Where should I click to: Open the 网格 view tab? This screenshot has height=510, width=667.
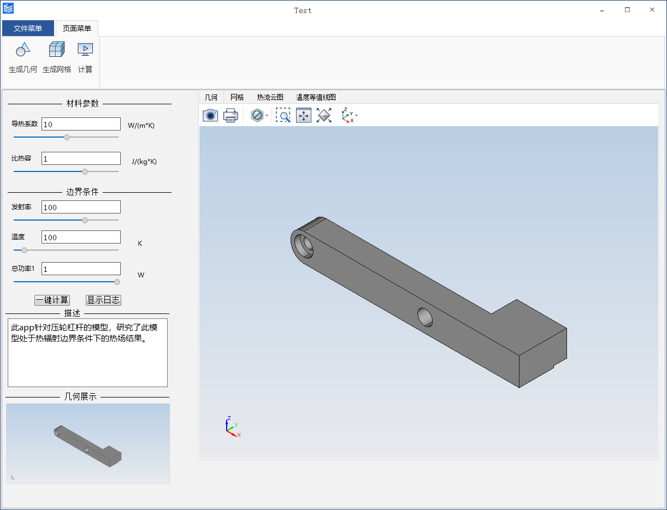(x=237, y=97)
